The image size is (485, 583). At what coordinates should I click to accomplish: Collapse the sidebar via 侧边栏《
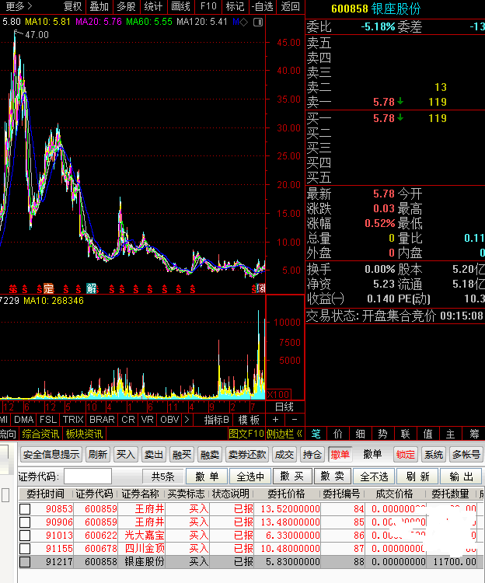click(284, 434)
